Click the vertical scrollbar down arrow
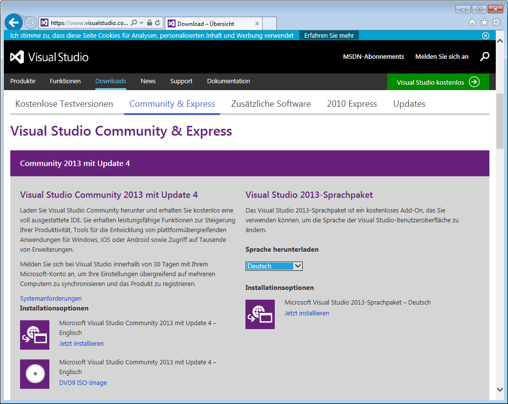 tap(500, 389)
